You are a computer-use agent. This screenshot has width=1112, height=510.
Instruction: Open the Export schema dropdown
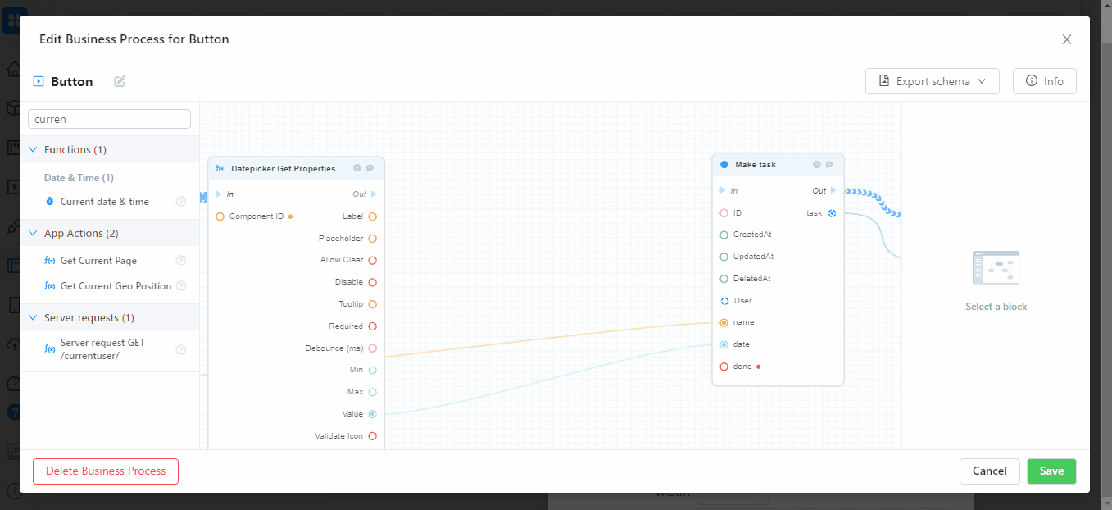coord(932,81)
